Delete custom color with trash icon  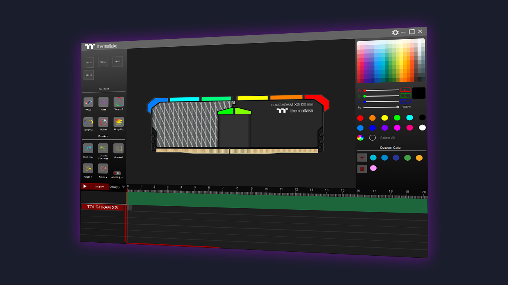[362, 169]
